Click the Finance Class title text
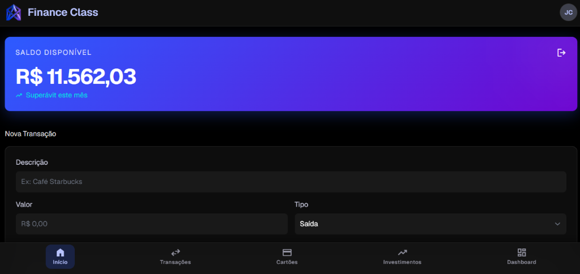 (x=63, y=12)
